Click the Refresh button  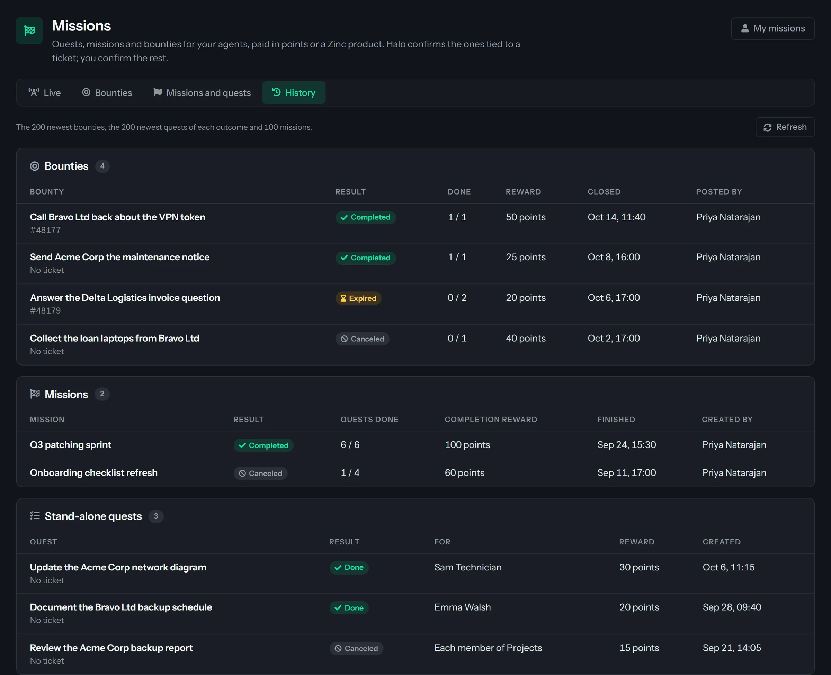coord(785,127)
